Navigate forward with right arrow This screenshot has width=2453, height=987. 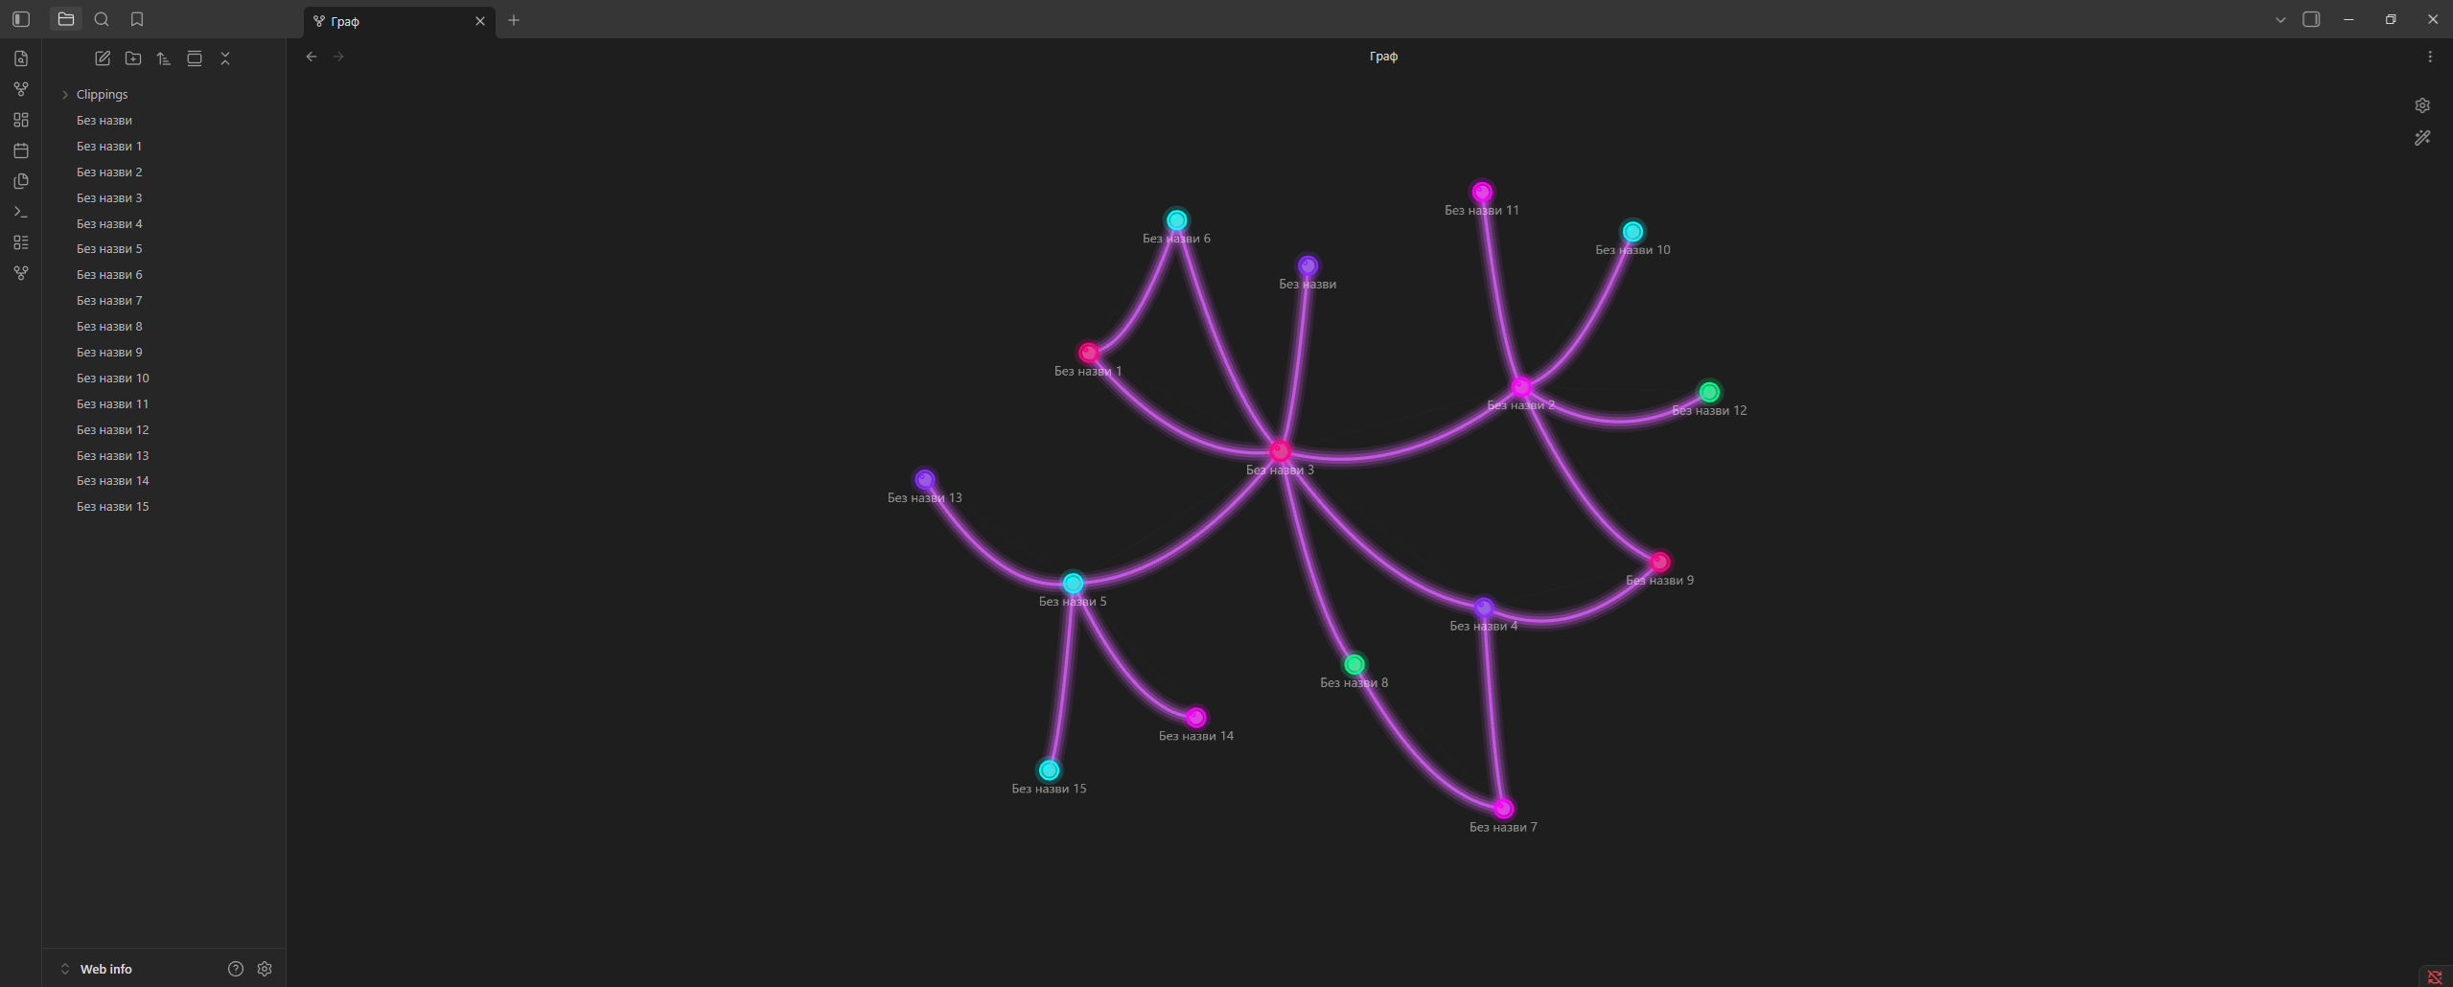point(338,57)
